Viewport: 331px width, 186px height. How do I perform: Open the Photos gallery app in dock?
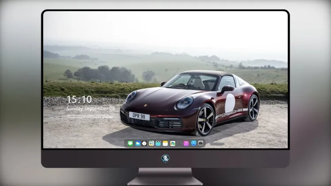pos(173,144)
